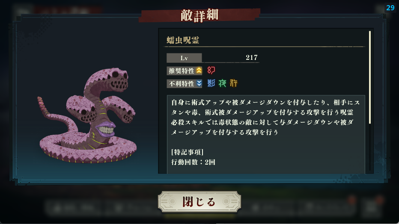
Task: Click the 蠕虫呪霊 enemy name heading
Action: pyautogui.click(x=183, y=40)
